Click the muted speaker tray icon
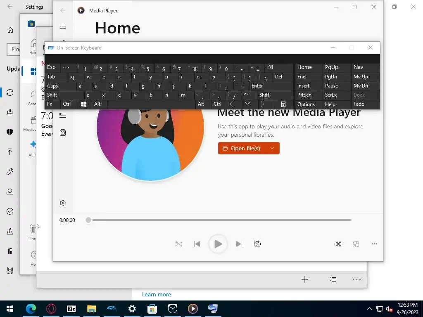The image size is (423, 317). point(389,309)
